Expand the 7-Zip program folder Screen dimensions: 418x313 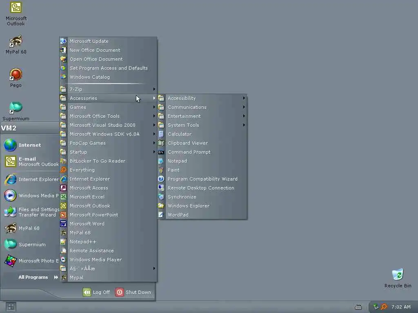coord(108,89)
